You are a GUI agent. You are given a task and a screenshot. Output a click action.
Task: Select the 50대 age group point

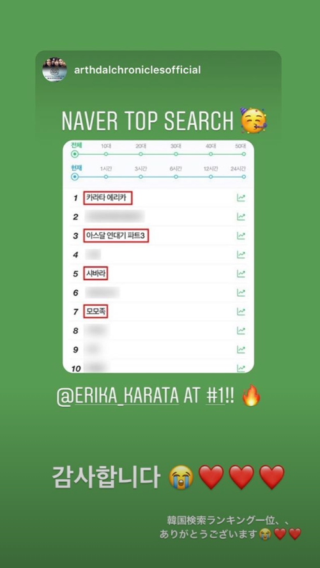(244, 154)
